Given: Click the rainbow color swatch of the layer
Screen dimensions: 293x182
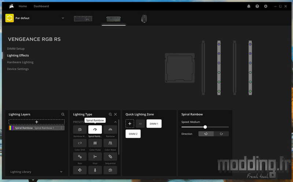Looking at the screenshot, I should pos(11,128).
